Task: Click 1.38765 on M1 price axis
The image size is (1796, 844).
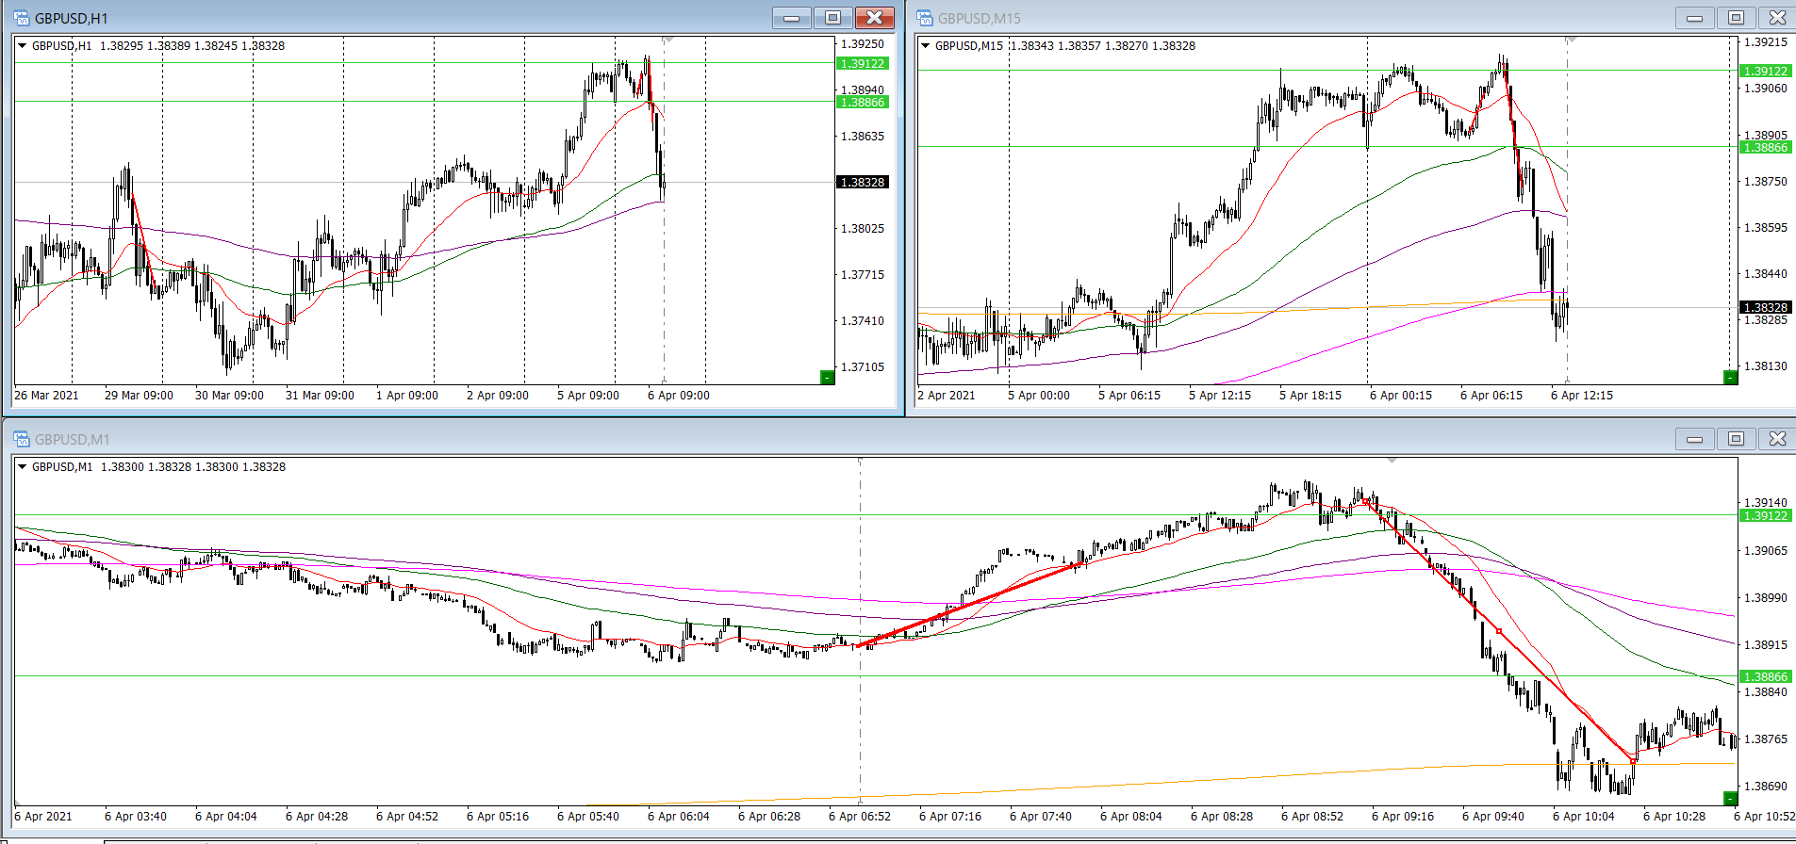Action: pyautogui.click(x=1766, y=738)
